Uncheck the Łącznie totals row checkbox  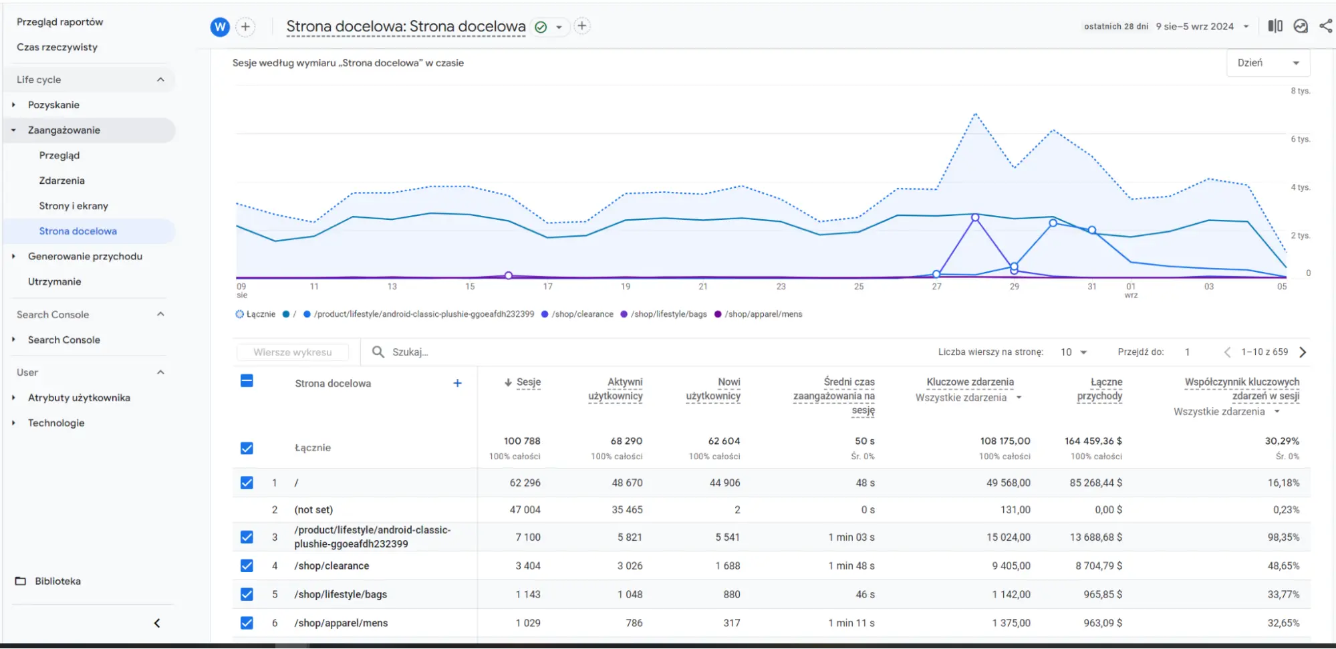tap(247, 448)
